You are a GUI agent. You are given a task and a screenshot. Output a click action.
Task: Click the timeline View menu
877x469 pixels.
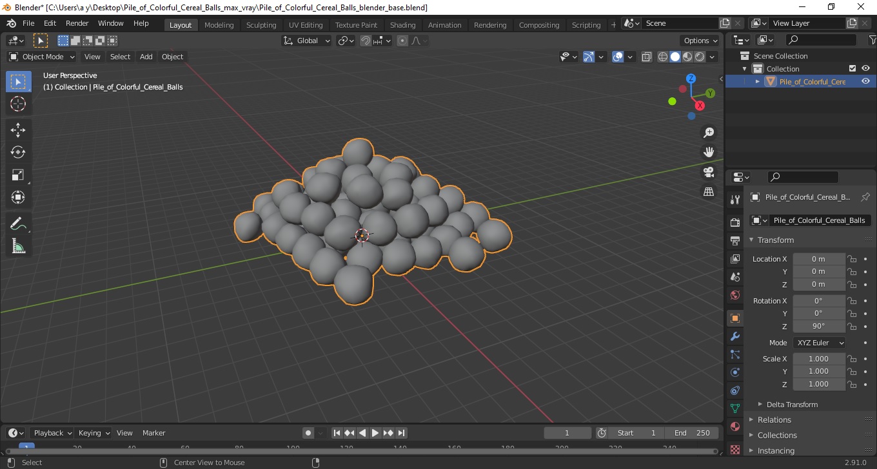[124, 433]
